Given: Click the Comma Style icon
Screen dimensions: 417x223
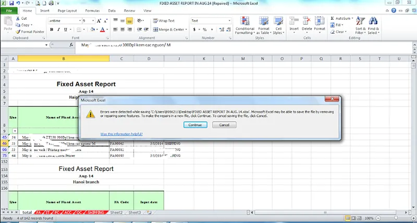Looking at the screenshot, I should 212,30.
